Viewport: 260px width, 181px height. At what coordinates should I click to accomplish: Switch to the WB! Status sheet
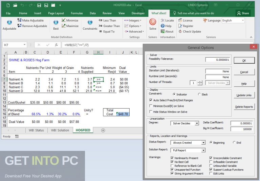coord(36,130)
